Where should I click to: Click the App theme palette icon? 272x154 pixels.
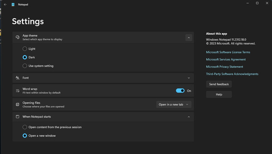pyautogui.click(x=17, y=37)
